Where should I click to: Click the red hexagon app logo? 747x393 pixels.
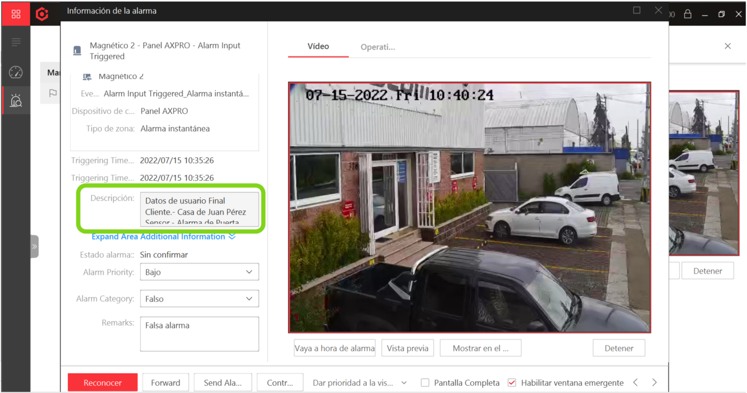click(x=42, y=14)
